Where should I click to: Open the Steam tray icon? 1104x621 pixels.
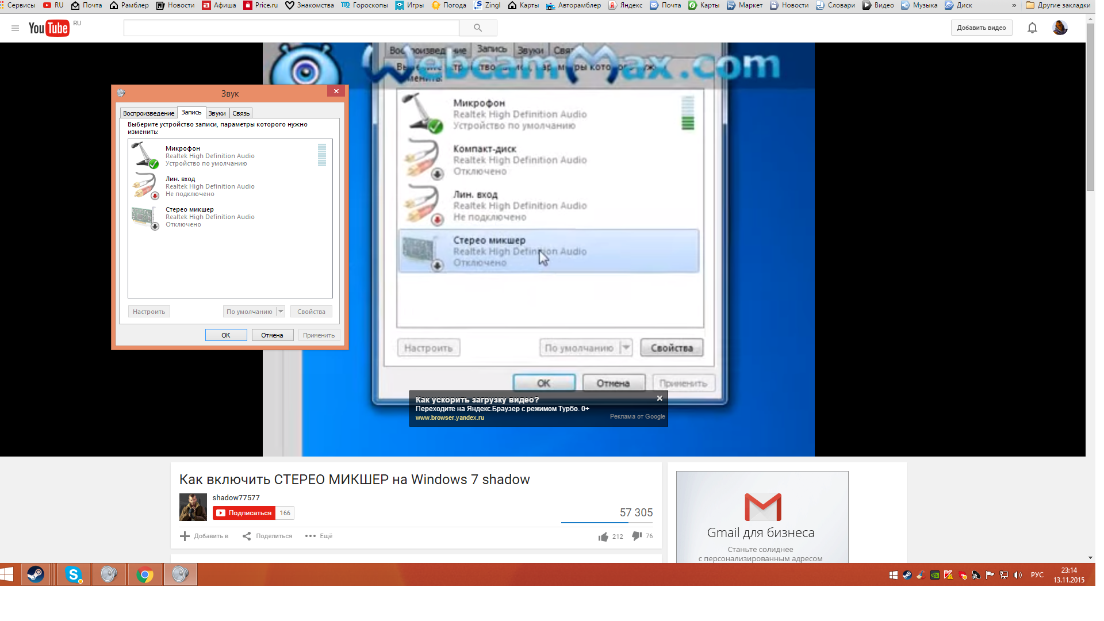[x=907, y=575]
